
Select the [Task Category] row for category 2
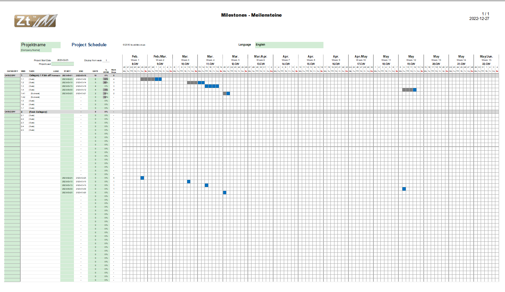point(38,112)
